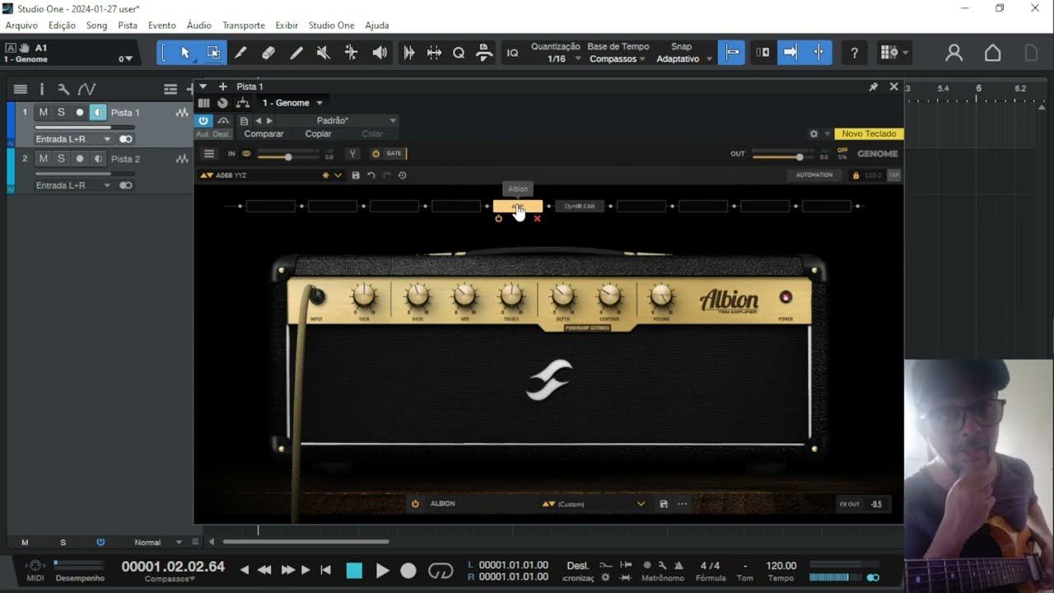Adjust the Genome IN level slider
Viewport: 1054px width, 593px height.
pyautogui.click(x=288, y=156)
